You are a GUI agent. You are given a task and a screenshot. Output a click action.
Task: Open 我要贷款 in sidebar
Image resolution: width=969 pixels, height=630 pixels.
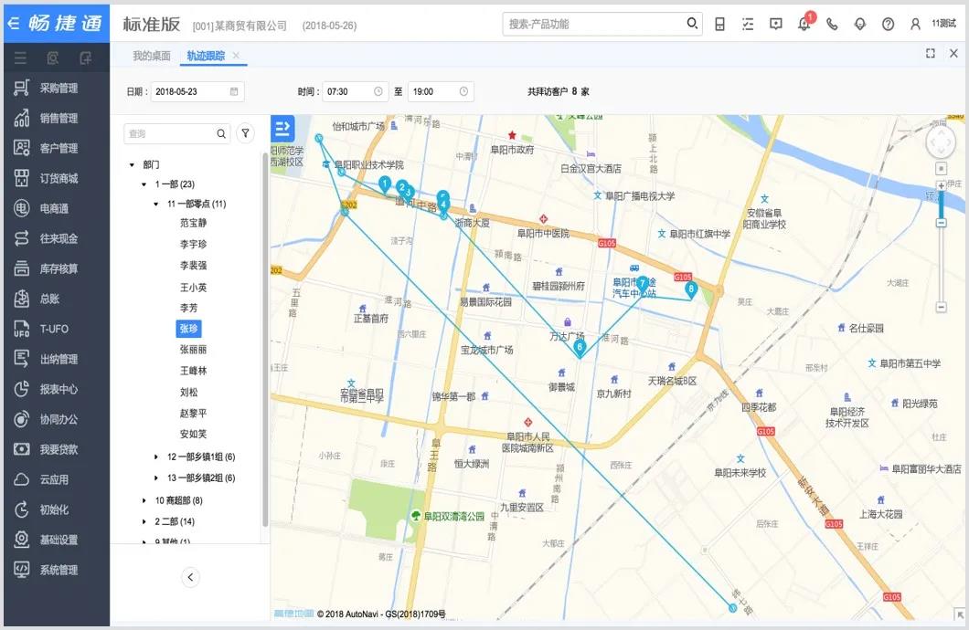click(57, 449)
